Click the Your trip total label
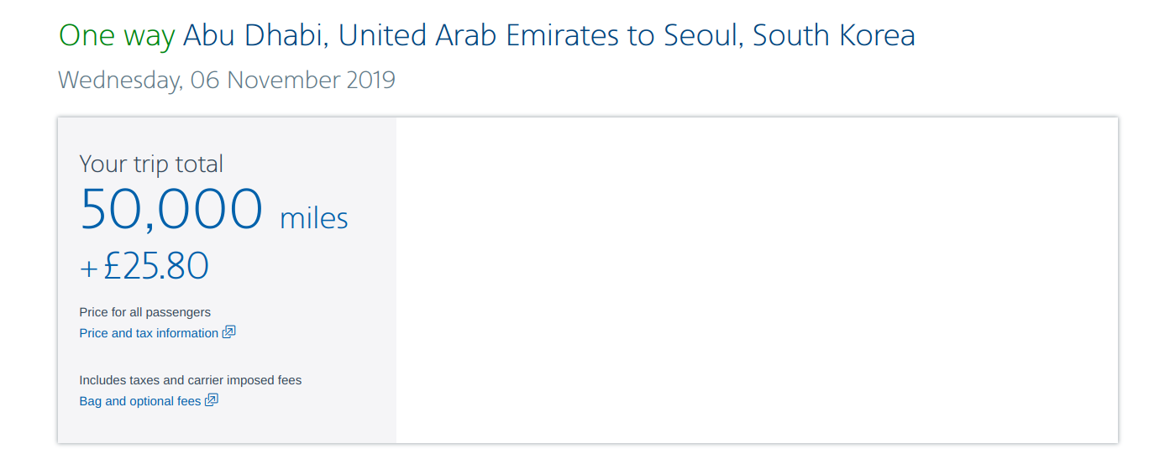The height and width of the screenshot is (454, 1170). 151,164
